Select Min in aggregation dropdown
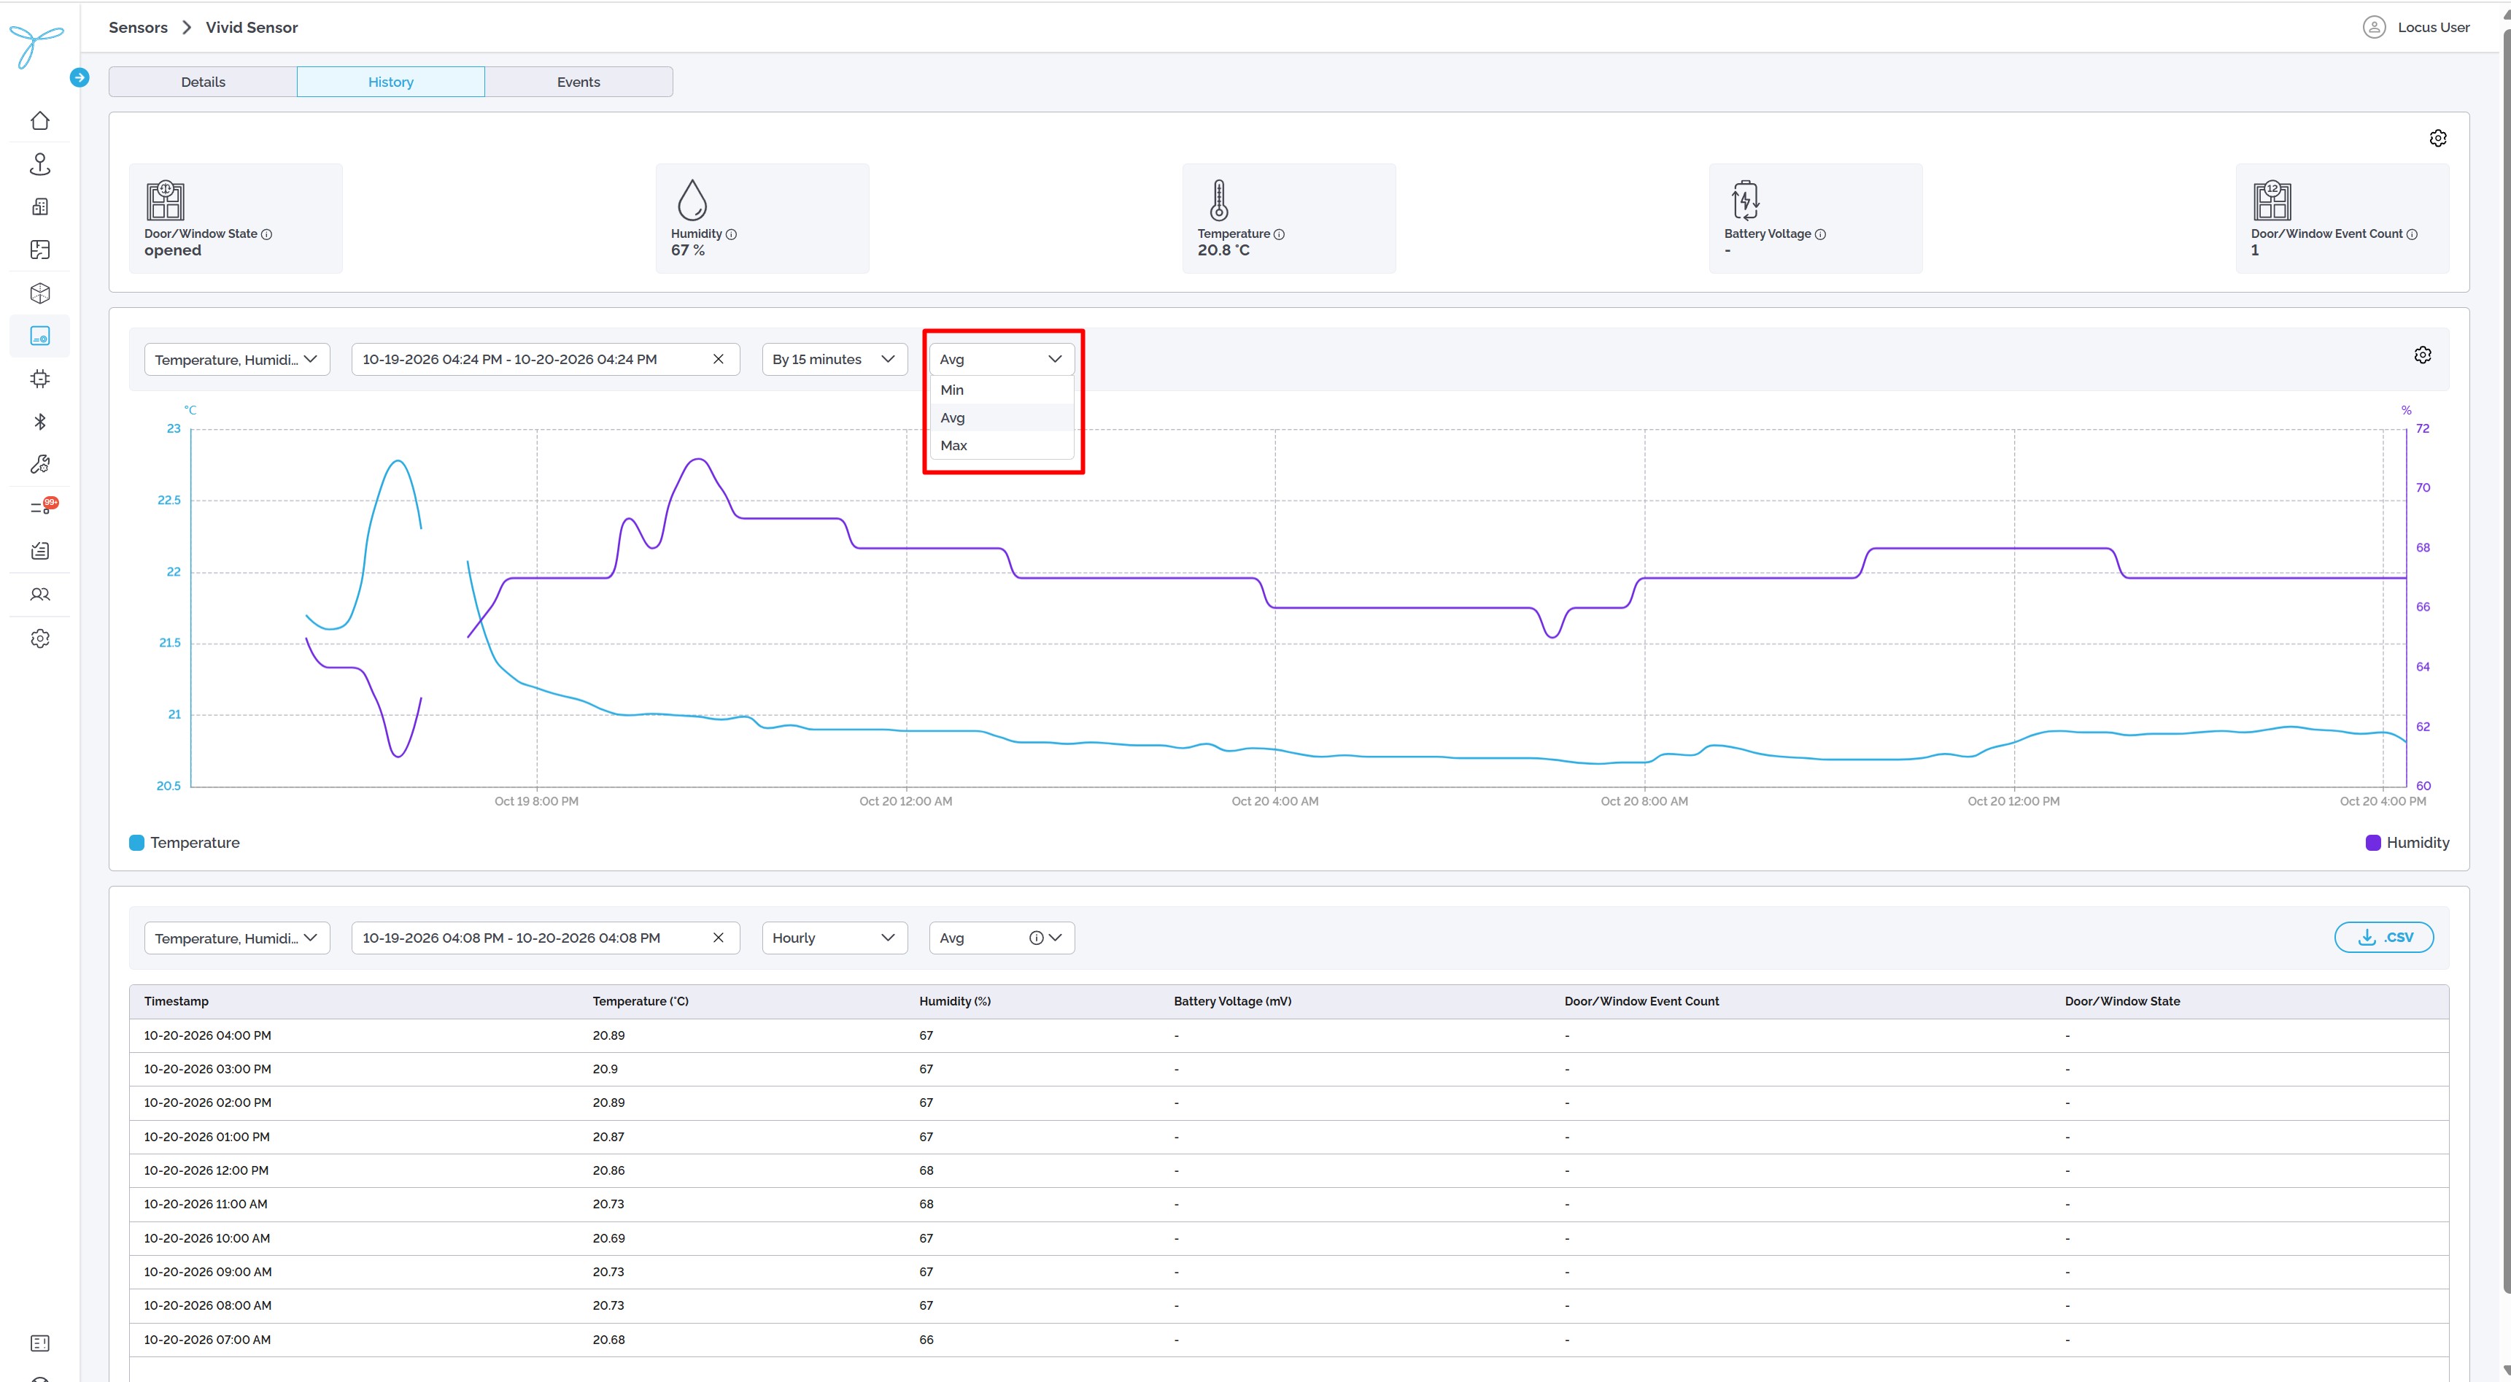Viewport: 2511px width, 1382px height. pyautogui.click(x=1002, y=390)
